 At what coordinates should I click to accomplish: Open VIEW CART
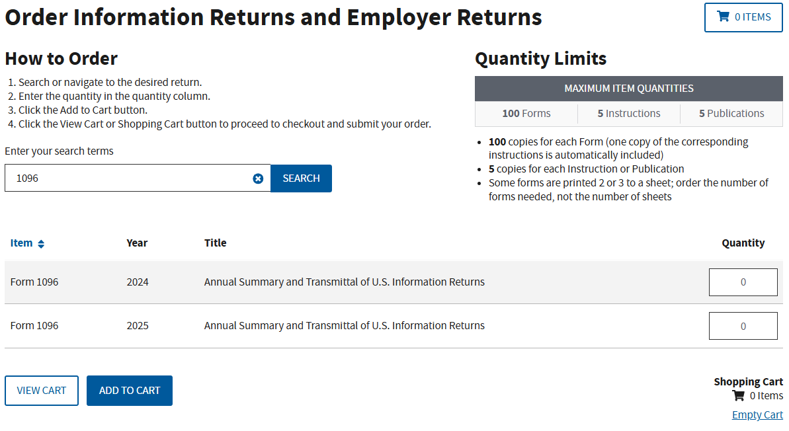pyautogui.click(x=41, y=390)
